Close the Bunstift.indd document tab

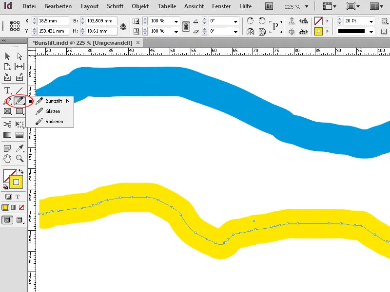point(138,43)
